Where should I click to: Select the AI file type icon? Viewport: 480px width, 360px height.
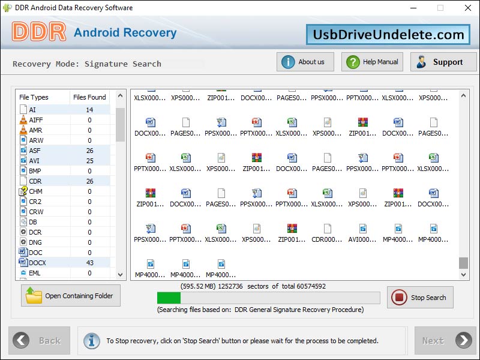[23, 109]
